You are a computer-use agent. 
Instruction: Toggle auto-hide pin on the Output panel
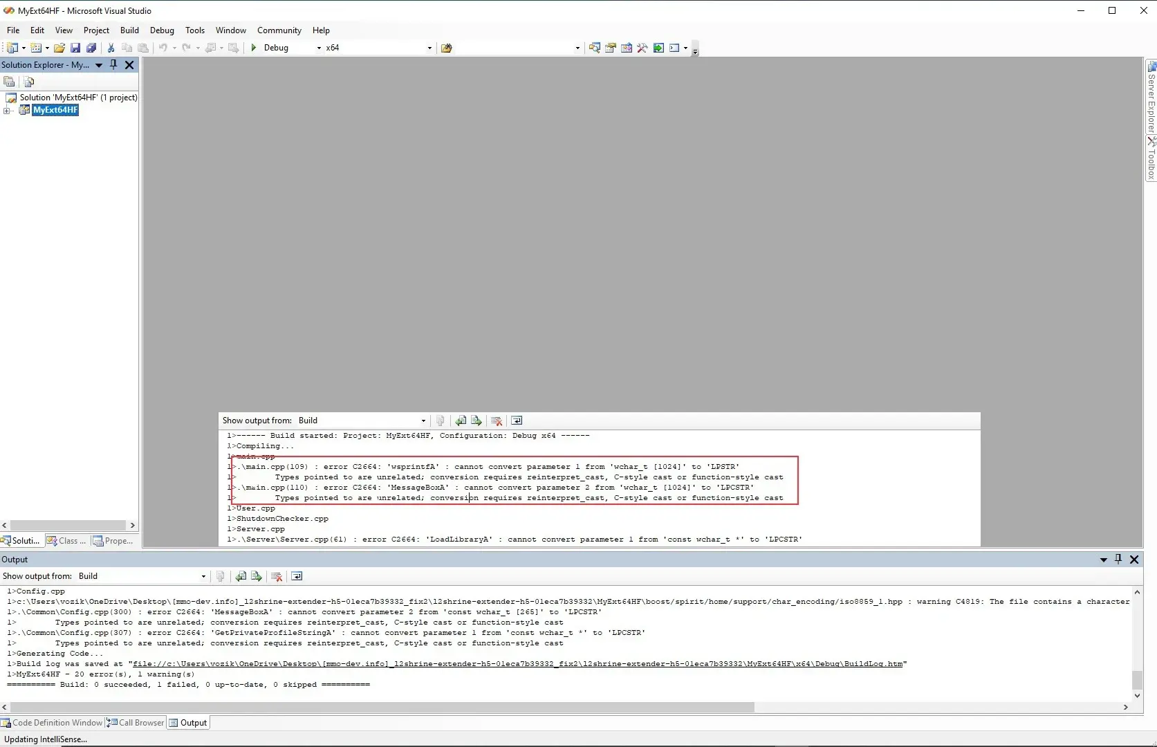[1118, 559]
